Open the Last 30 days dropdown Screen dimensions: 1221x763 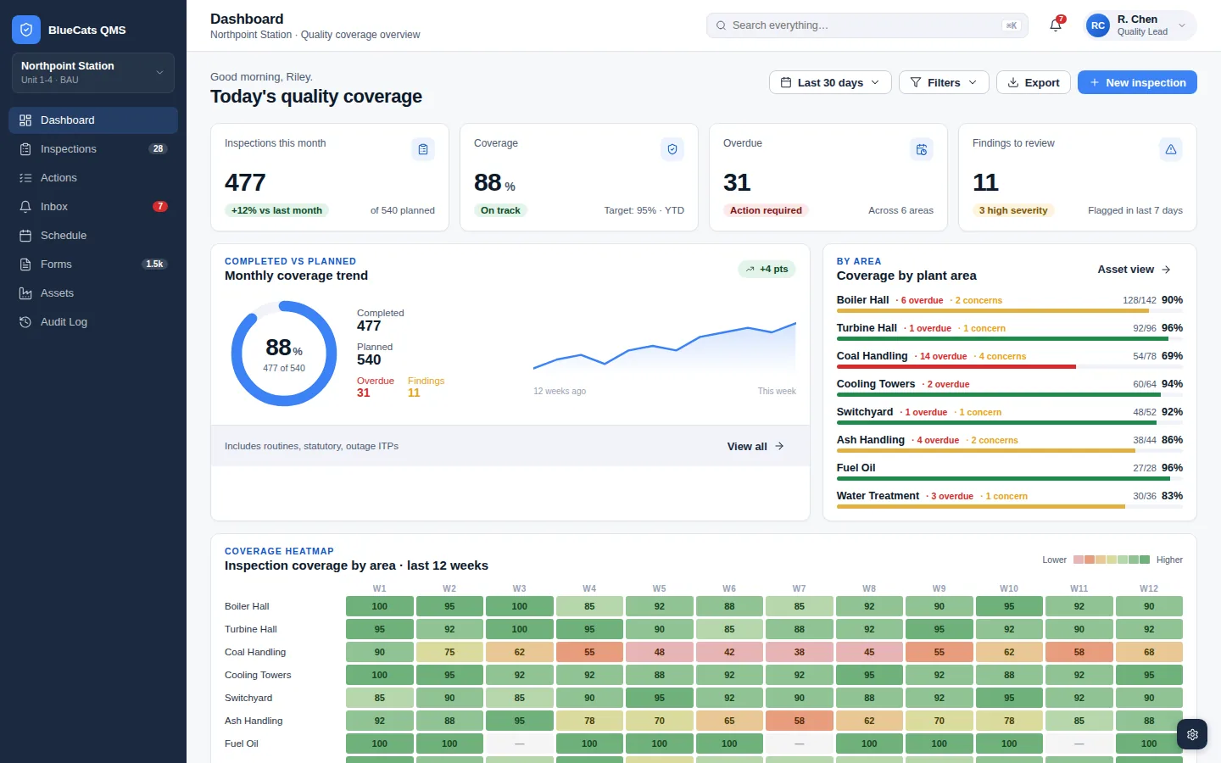click(830, 82)
